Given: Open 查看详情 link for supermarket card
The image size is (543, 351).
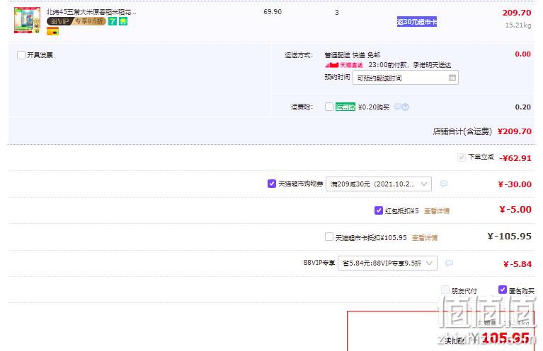Looking at the screenshot, I should point(424,238).
